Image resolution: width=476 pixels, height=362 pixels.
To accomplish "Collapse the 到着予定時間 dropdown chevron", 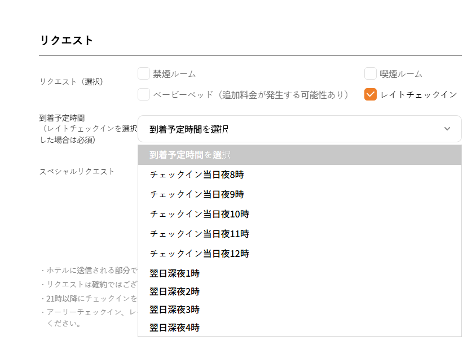I will (x=447, y=129).
